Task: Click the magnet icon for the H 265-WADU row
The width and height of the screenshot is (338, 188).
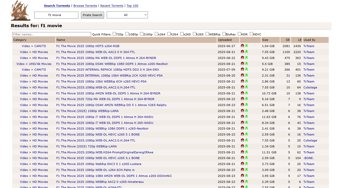Action: pos(242,123)
